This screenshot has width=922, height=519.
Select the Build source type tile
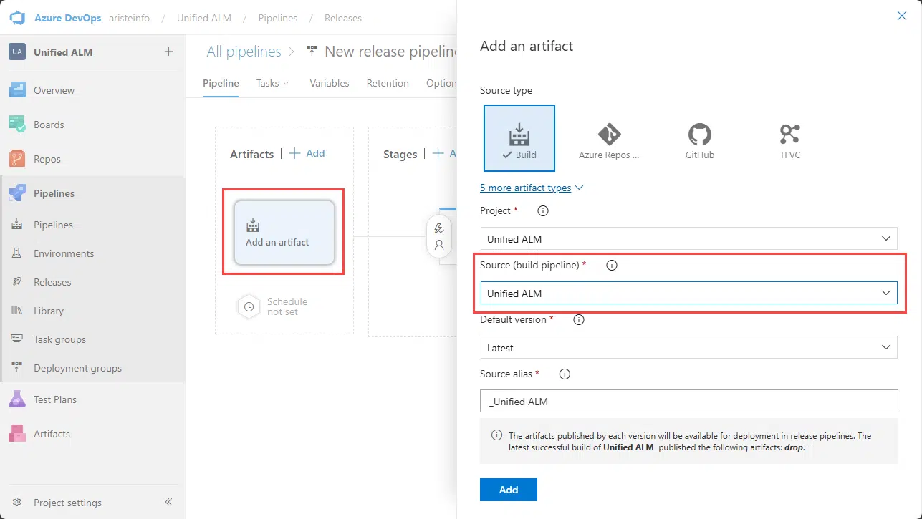pyautogui.click(x=519, y=138)
